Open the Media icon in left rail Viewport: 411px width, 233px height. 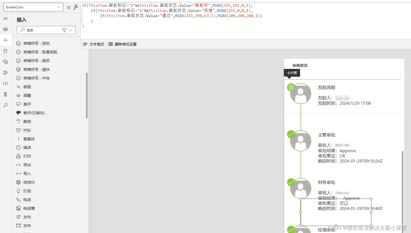(x=5, y=62)
